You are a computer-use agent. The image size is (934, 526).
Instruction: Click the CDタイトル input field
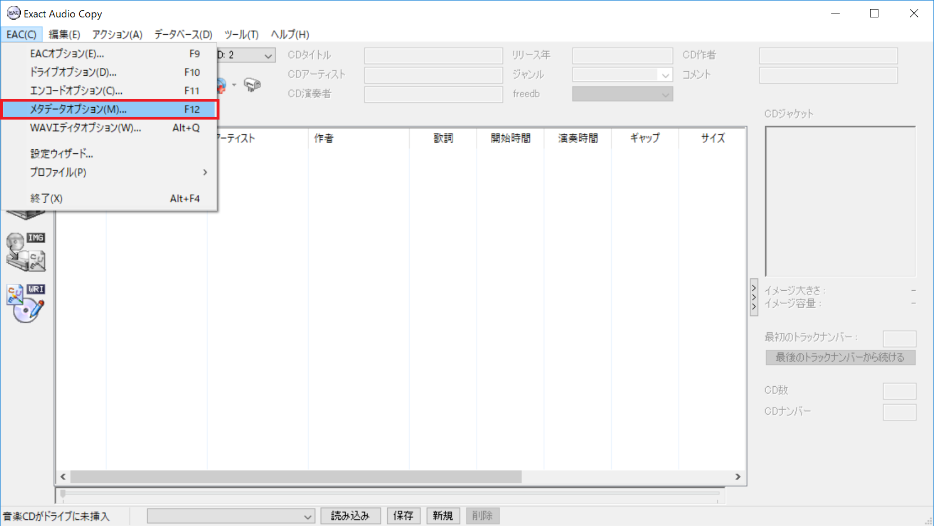pyautogui.click(x=433, y=56)
